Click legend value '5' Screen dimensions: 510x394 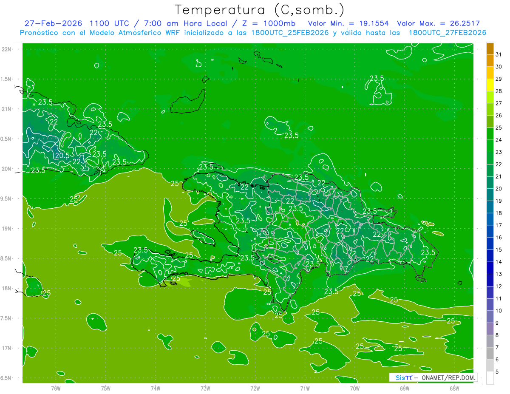point(497,371)
